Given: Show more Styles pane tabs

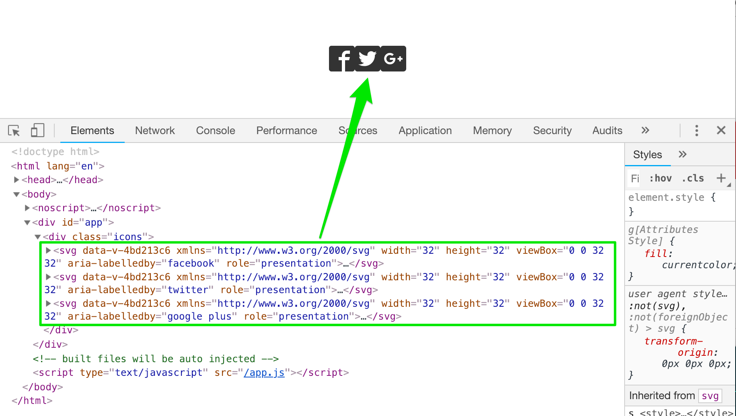Looking at the screenshot, I should coord(683,155).
